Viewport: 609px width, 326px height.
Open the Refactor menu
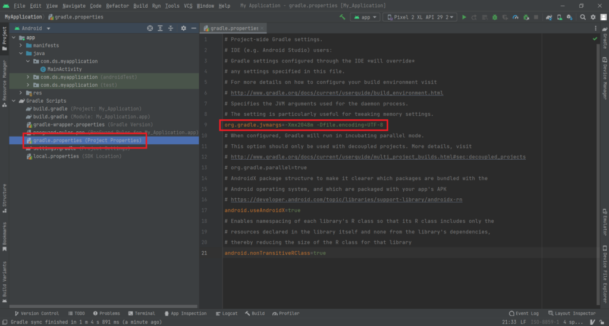[117, 6]
